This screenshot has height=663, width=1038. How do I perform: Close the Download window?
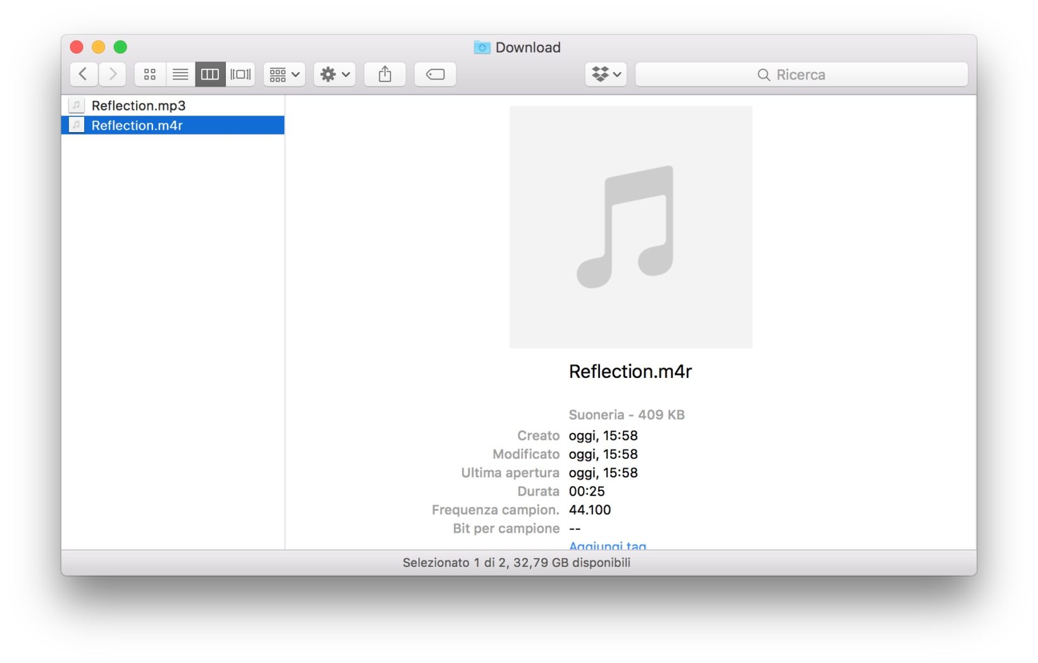pos(77,47)
